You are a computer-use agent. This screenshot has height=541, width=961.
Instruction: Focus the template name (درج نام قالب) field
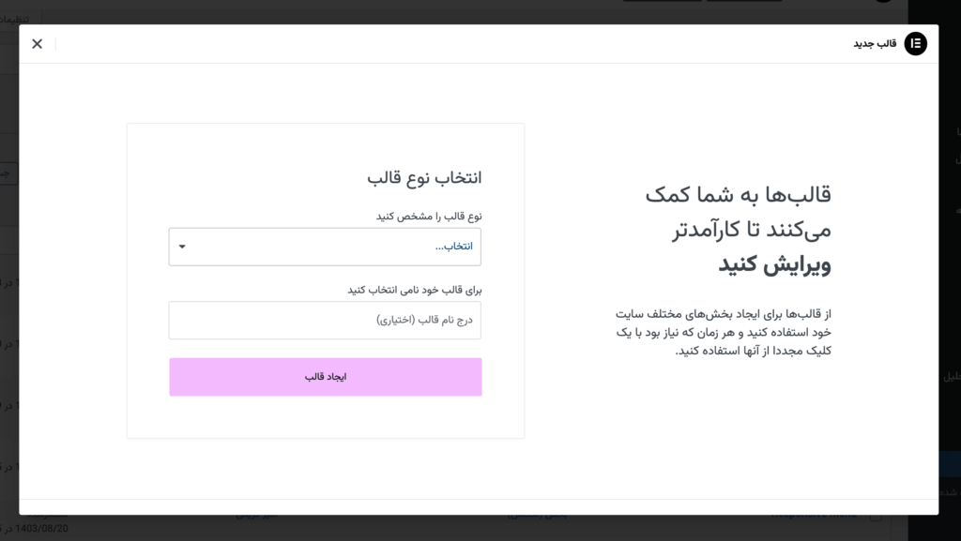(325, 320)
